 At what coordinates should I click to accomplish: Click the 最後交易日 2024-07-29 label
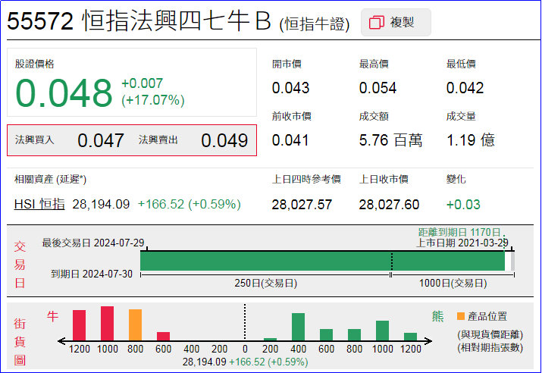[93, 243]
